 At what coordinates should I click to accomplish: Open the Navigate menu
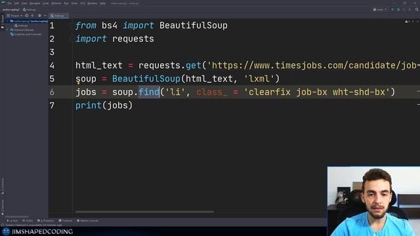pos(35,3)
